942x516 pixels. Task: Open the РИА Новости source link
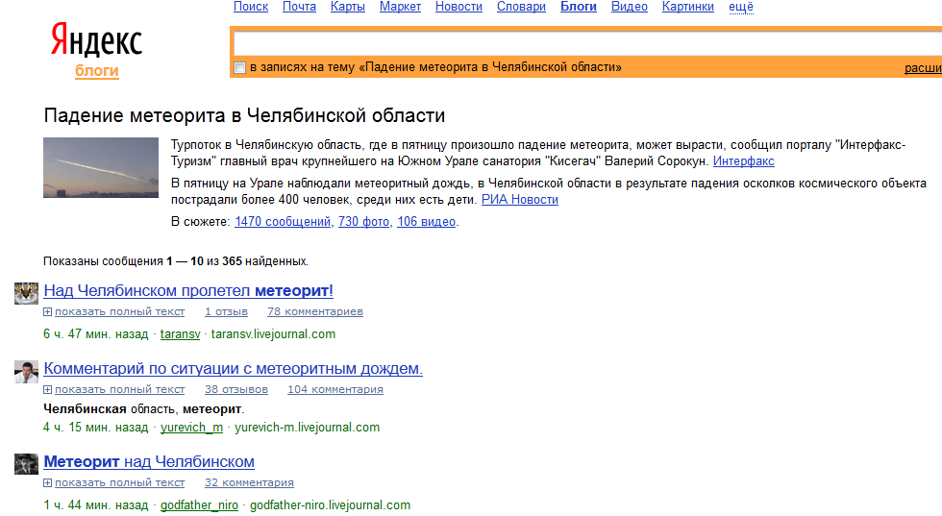tap(520, 200)
